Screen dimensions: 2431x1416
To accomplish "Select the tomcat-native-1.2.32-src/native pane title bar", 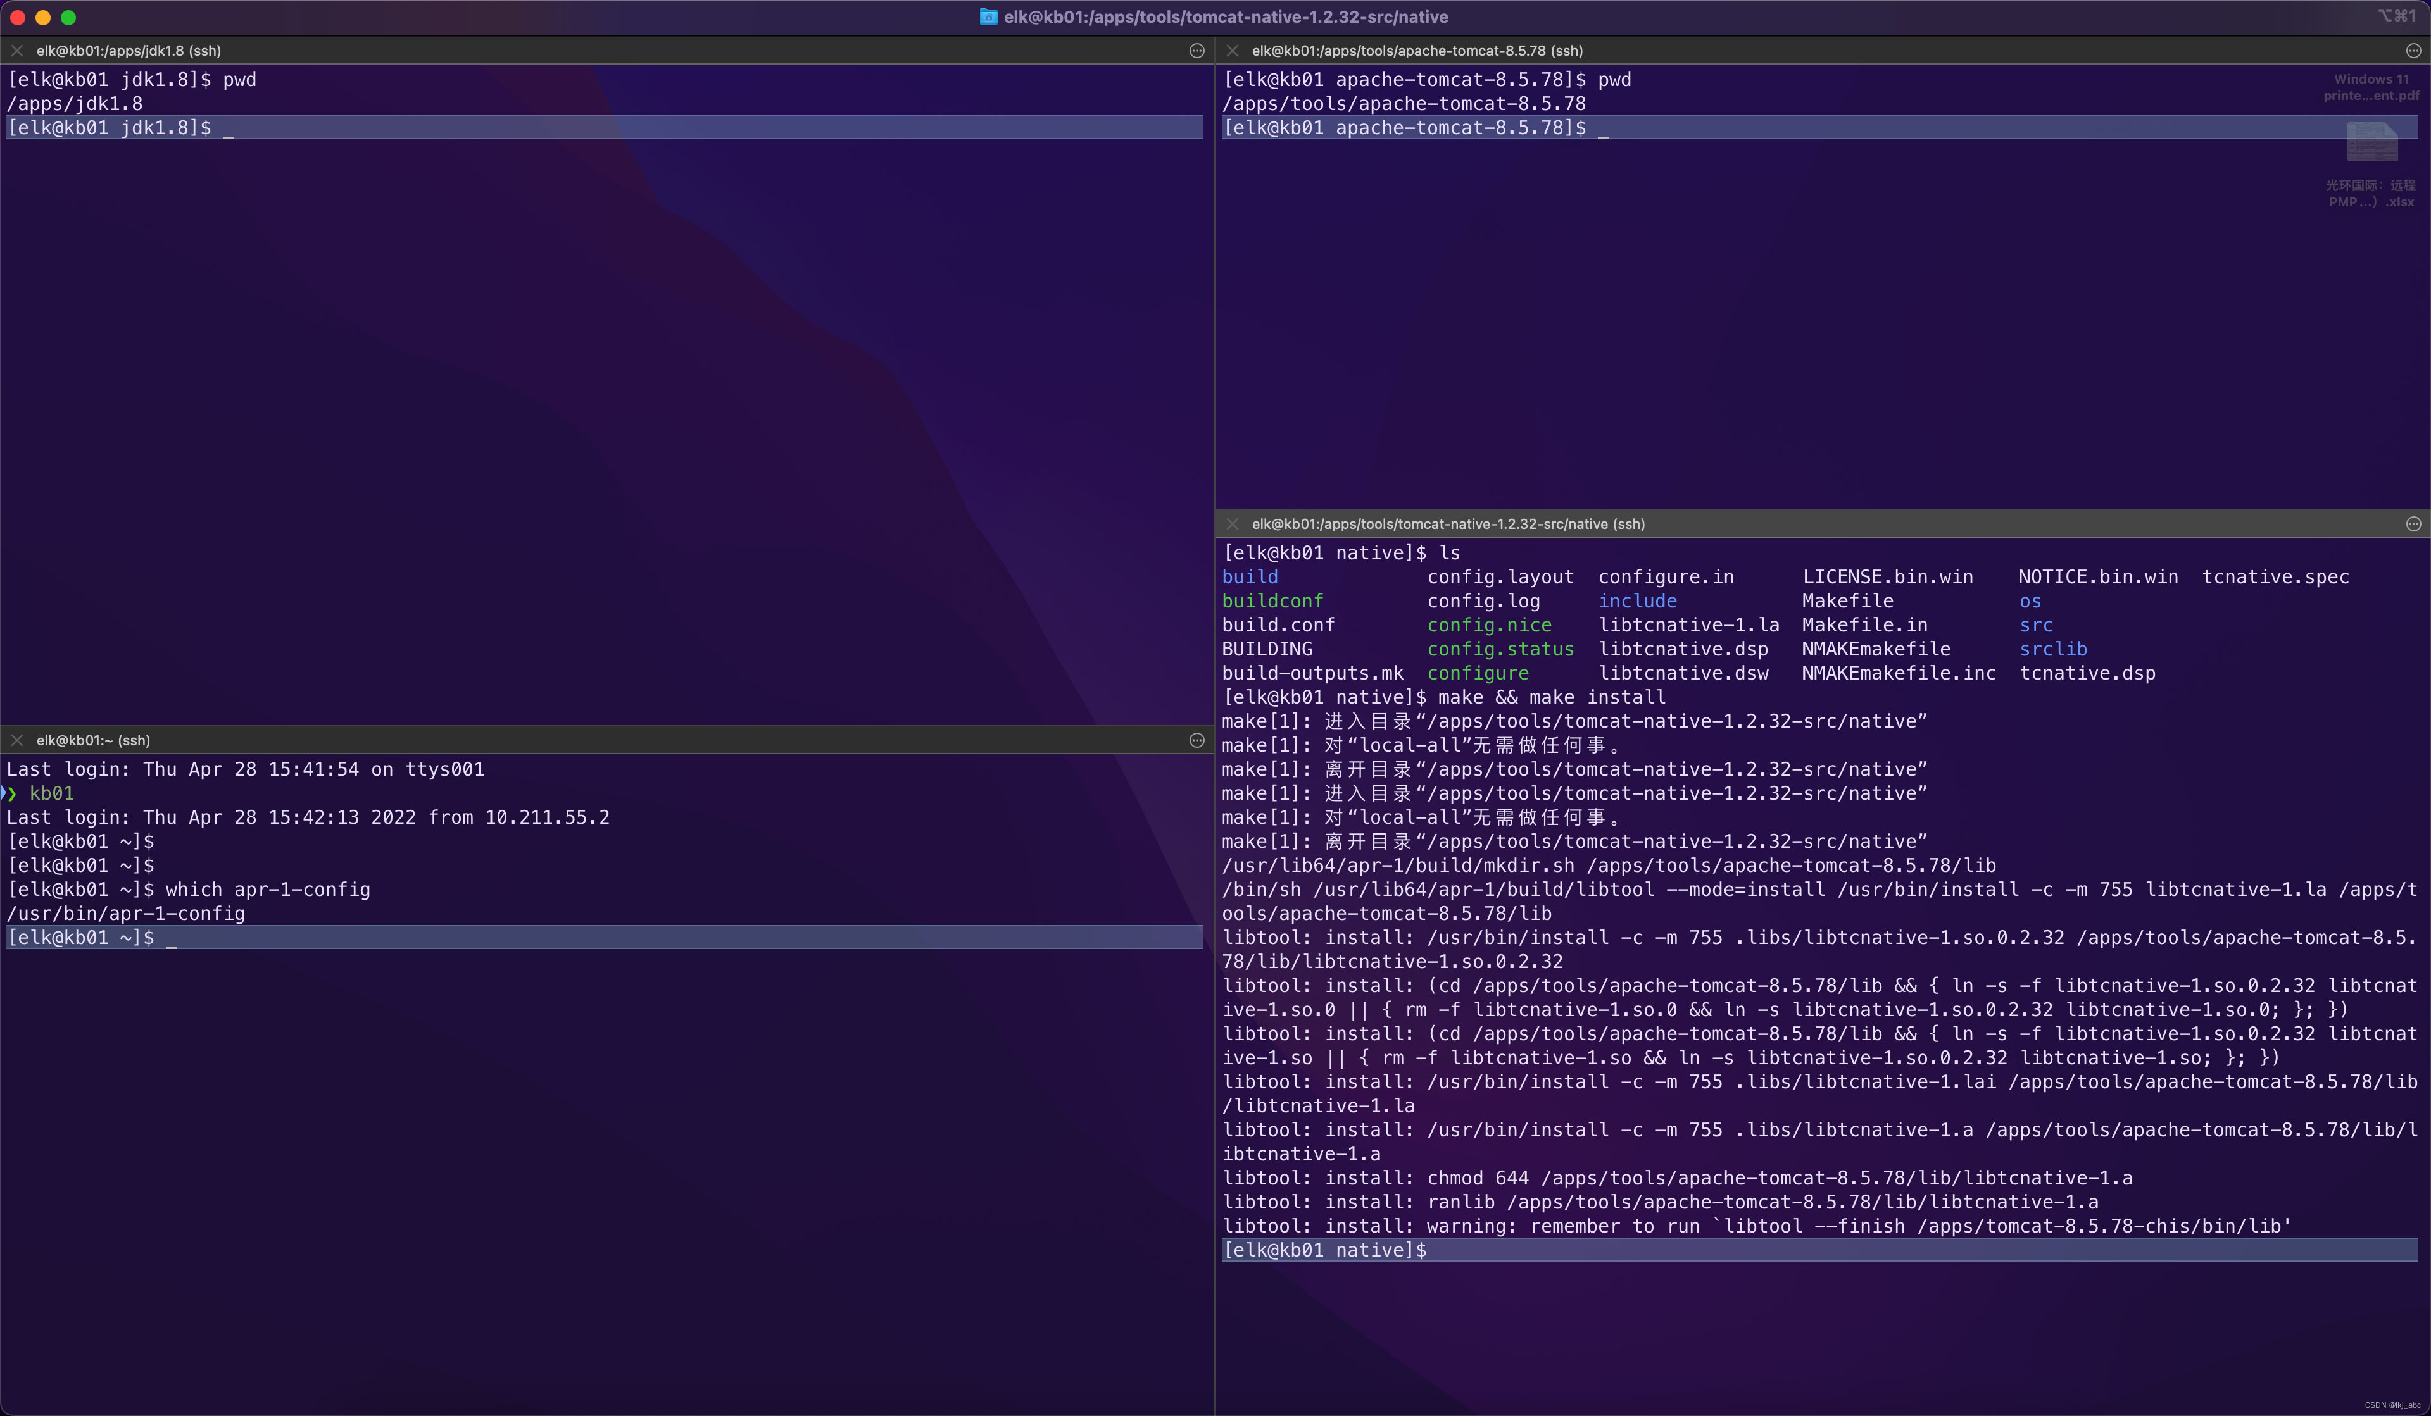I will click(x=1447, y=525).
